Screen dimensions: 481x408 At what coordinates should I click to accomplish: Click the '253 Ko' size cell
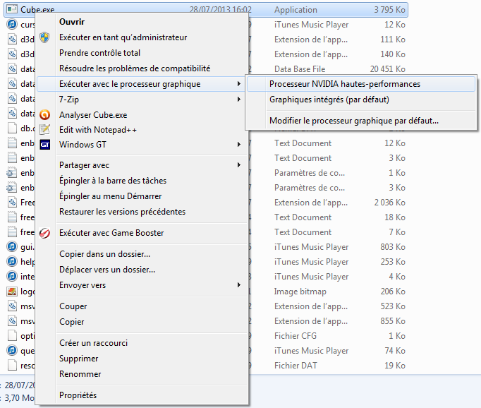pyautogui.click(x=393, y=262)
